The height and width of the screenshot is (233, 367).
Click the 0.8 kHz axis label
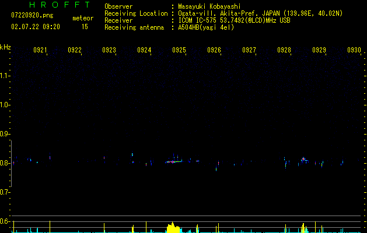[5, 163]
